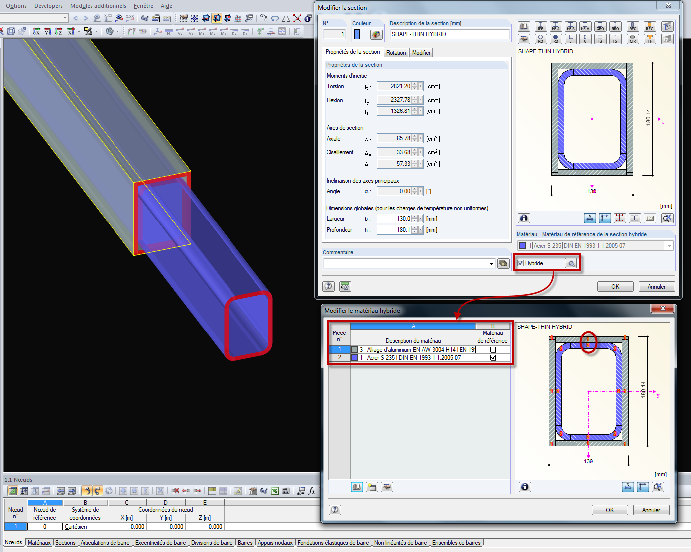Switch to the Rotation tab

point(396,52)
